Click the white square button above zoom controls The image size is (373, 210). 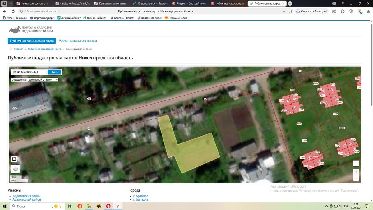pos(356,163)
